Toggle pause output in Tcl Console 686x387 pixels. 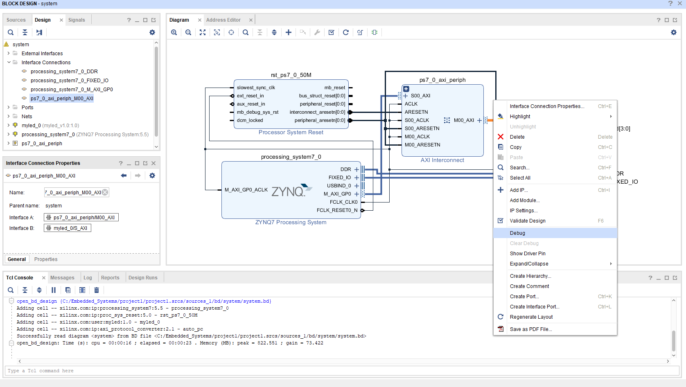pyautogui.click(x=54, y=290)
